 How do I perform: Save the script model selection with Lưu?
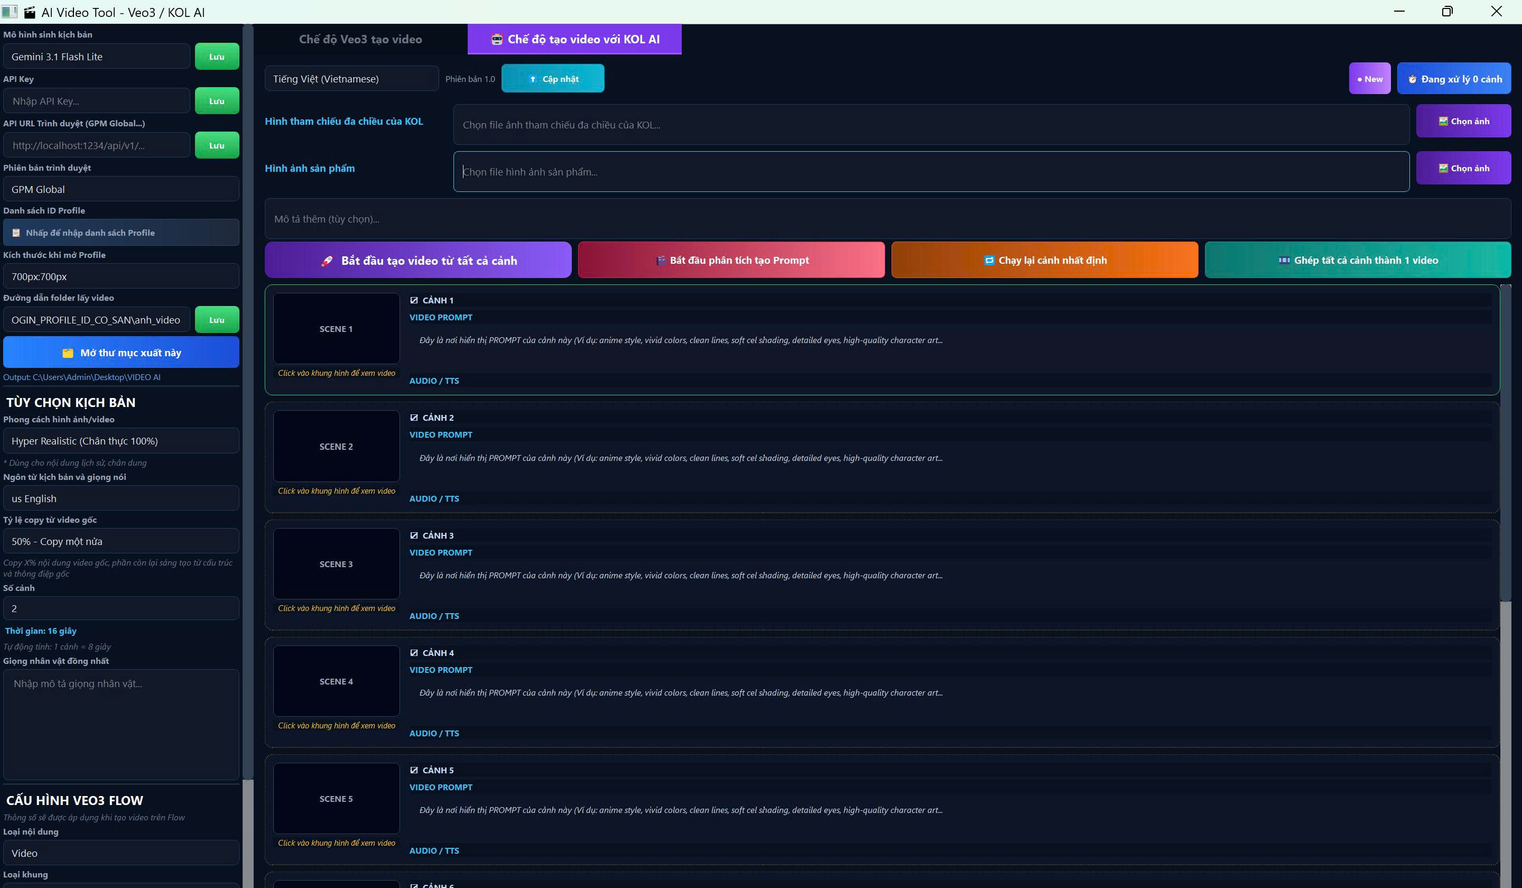coord(217,57)
